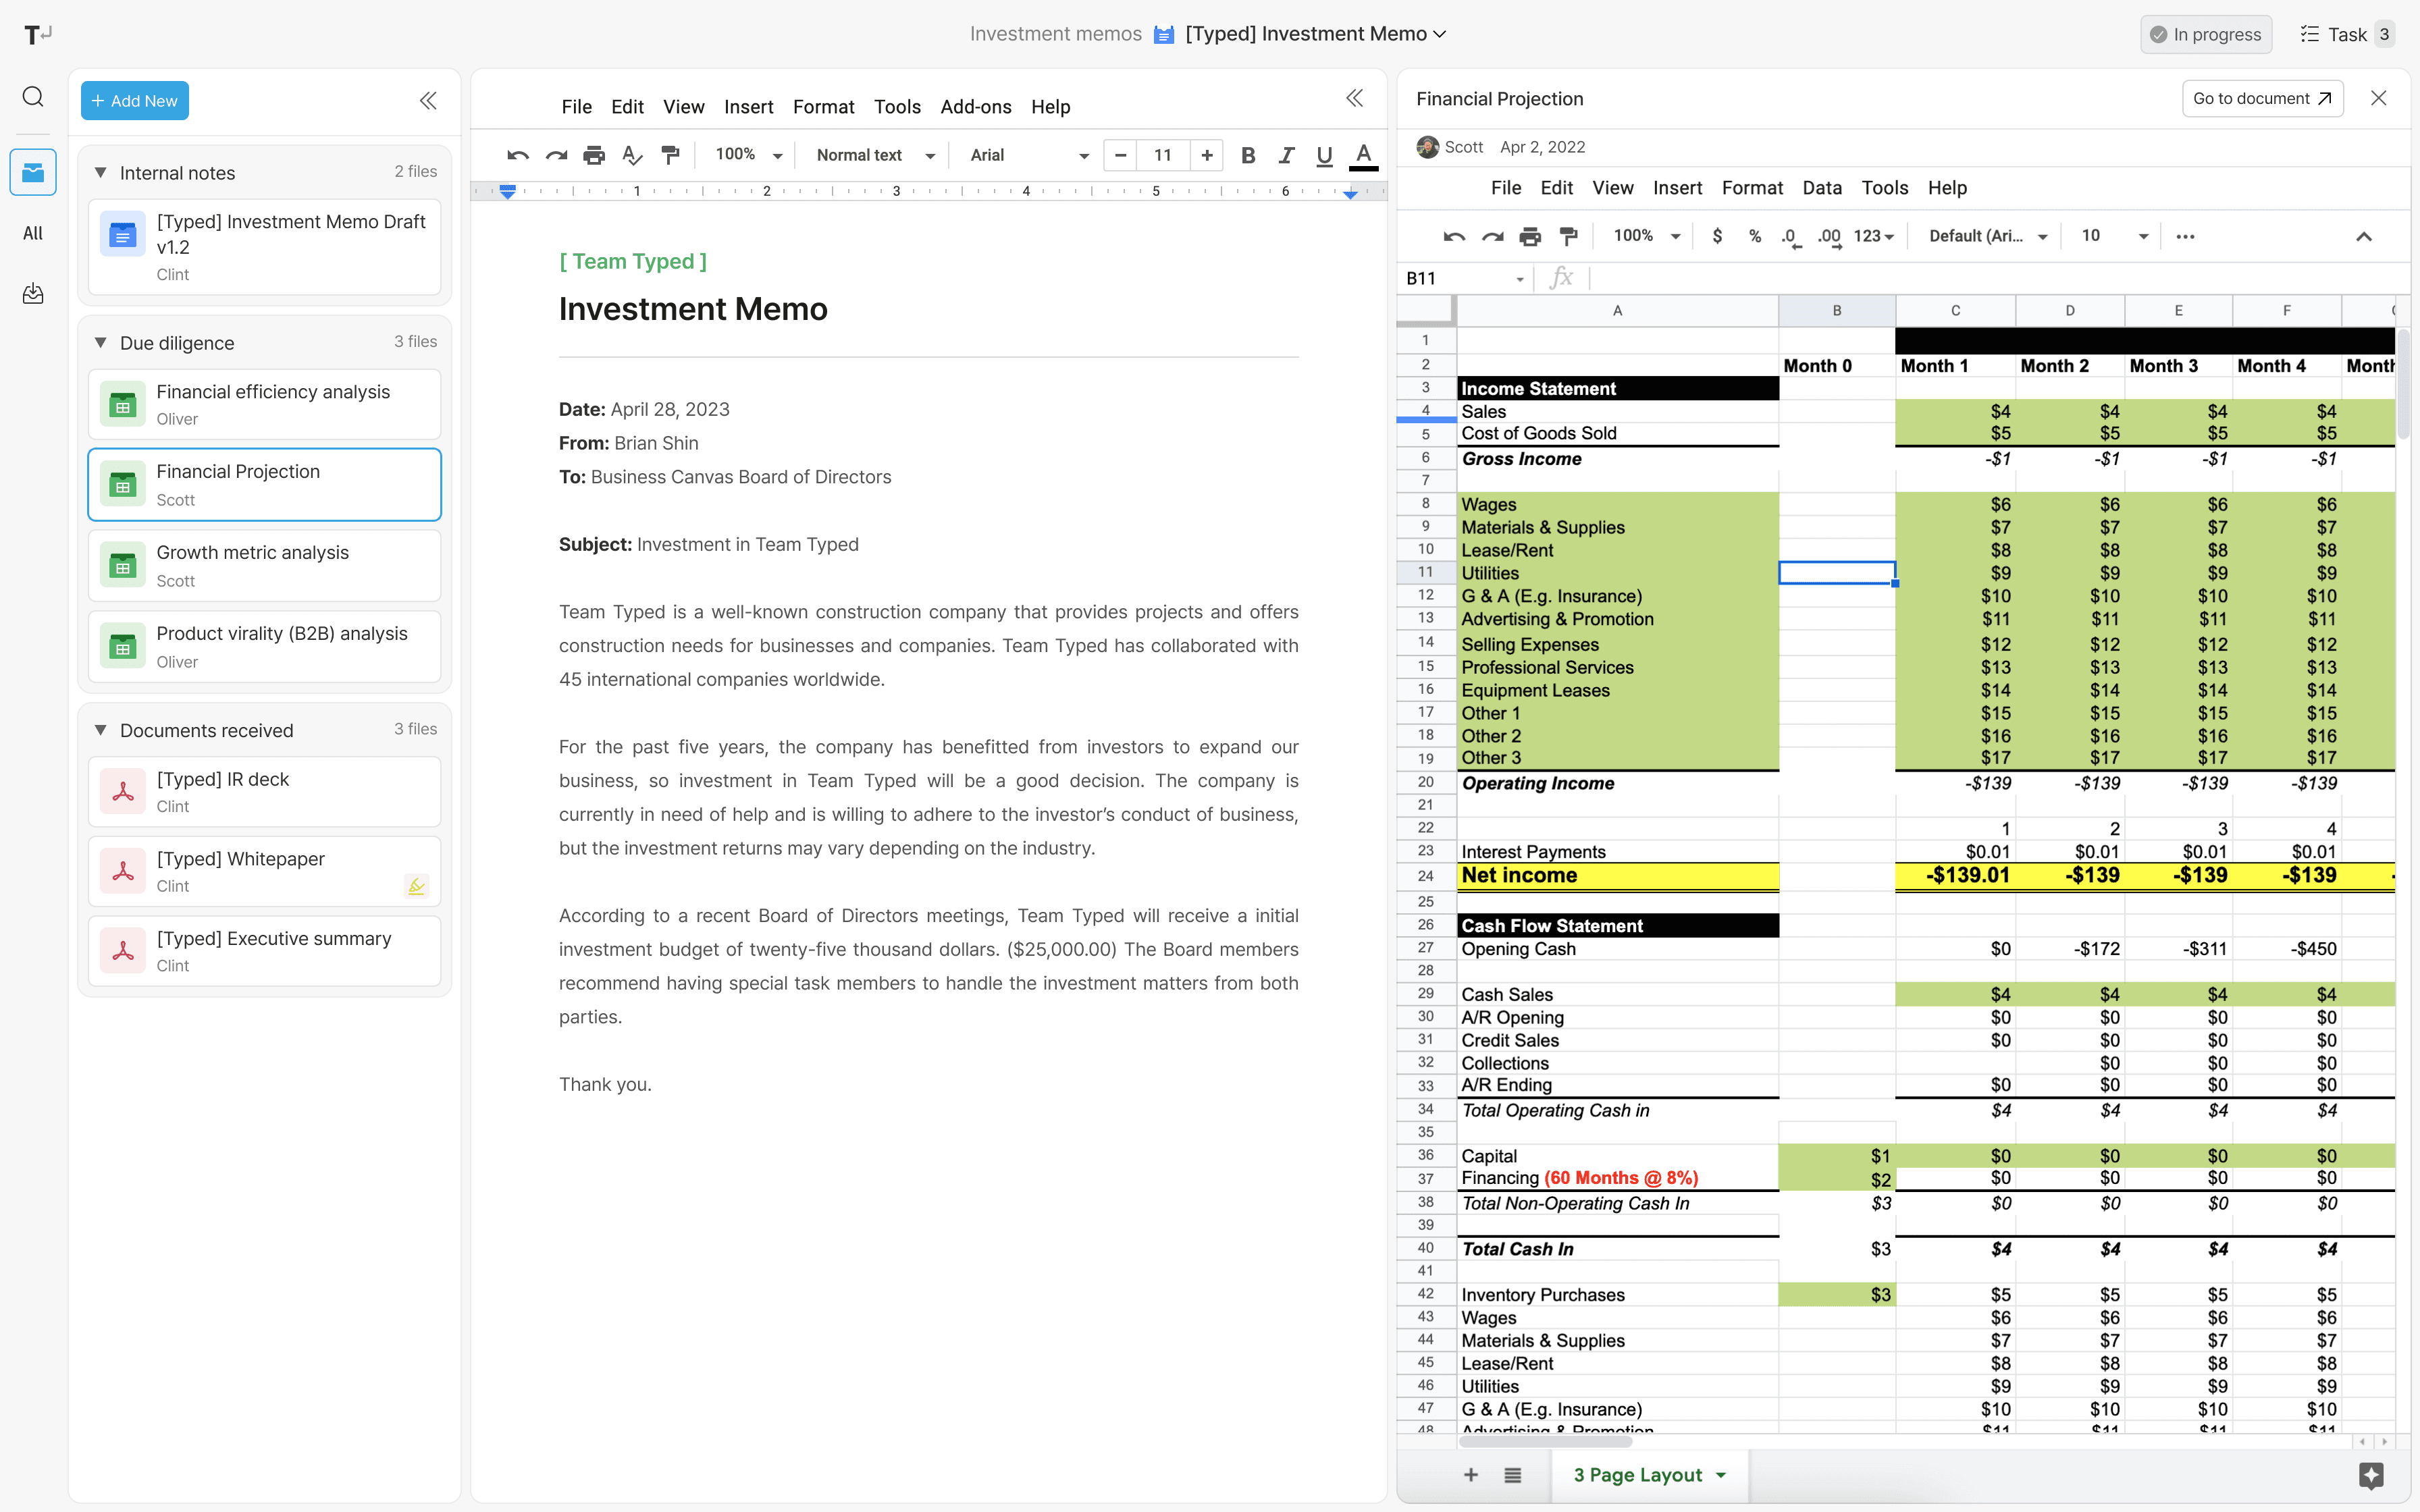Open memo zoom 100% dropdown
The image size is (2420, 1512).
pos(748,155)
